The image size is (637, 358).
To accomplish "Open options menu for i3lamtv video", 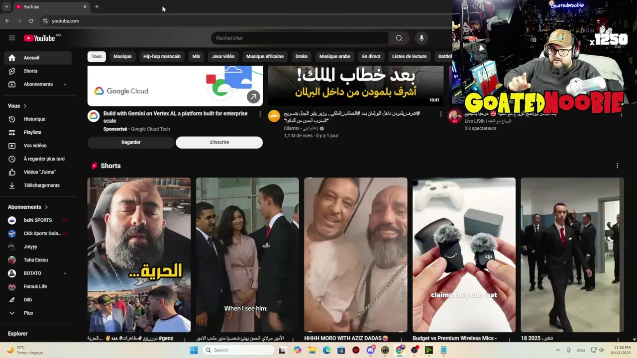I will (440, 114).
